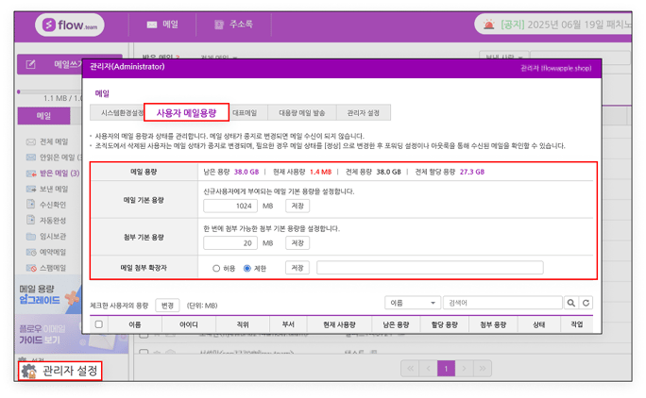Click the 검색어 search input field
Screen dimensions: 646x398
pyautogui.click(x=503, y=303)
